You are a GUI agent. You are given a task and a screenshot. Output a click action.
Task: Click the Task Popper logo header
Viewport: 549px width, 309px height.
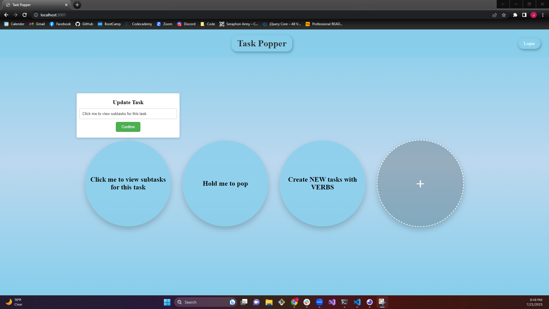pos(262,43)
